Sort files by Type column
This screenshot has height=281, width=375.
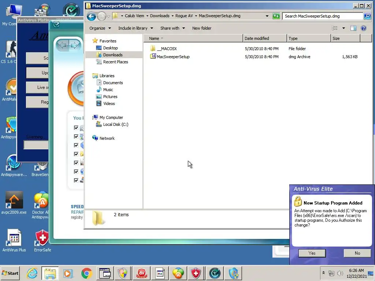coord(309,38)
